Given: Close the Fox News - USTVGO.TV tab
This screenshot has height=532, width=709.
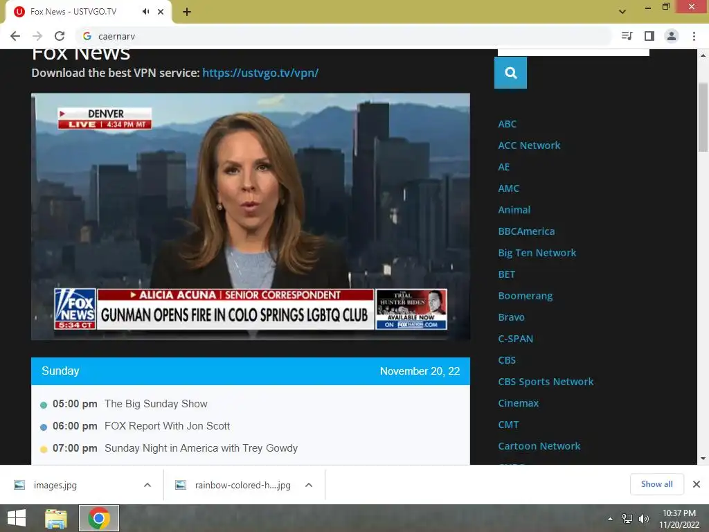Looking at the screenshot, I should tap(161, 12).
